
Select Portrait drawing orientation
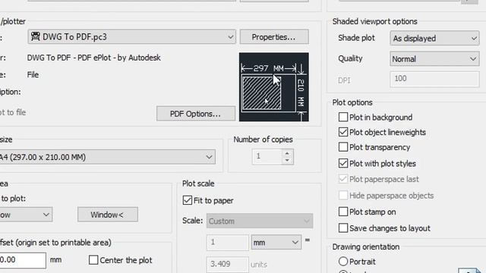coord(343,262)
